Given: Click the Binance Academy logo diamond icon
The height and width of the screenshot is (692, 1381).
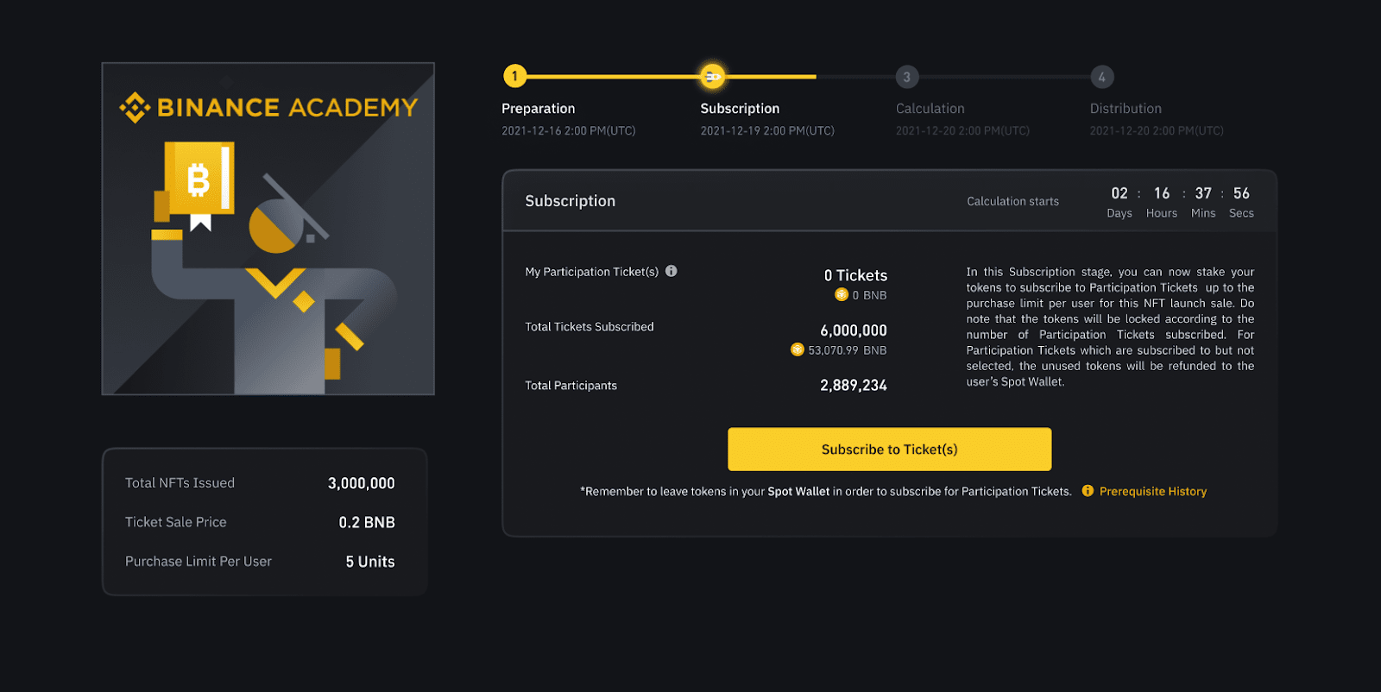Looking at the screenshot, I should click(135, 108).
